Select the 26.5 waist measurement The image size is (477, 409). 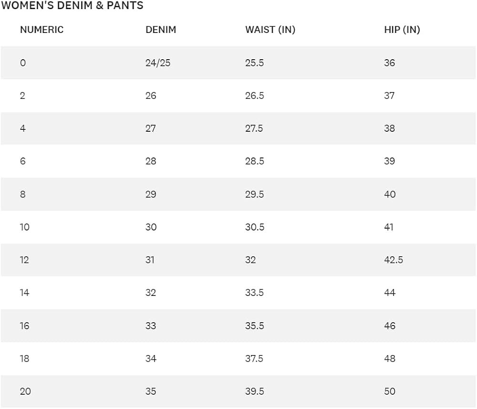pos(255,95)
